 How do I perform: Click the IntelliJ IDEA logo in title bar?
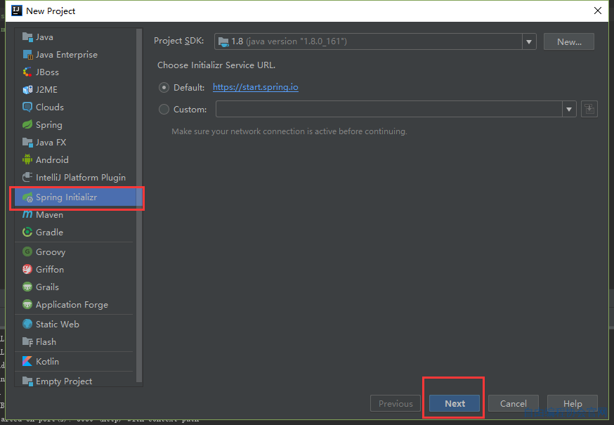tap(17, 11)
